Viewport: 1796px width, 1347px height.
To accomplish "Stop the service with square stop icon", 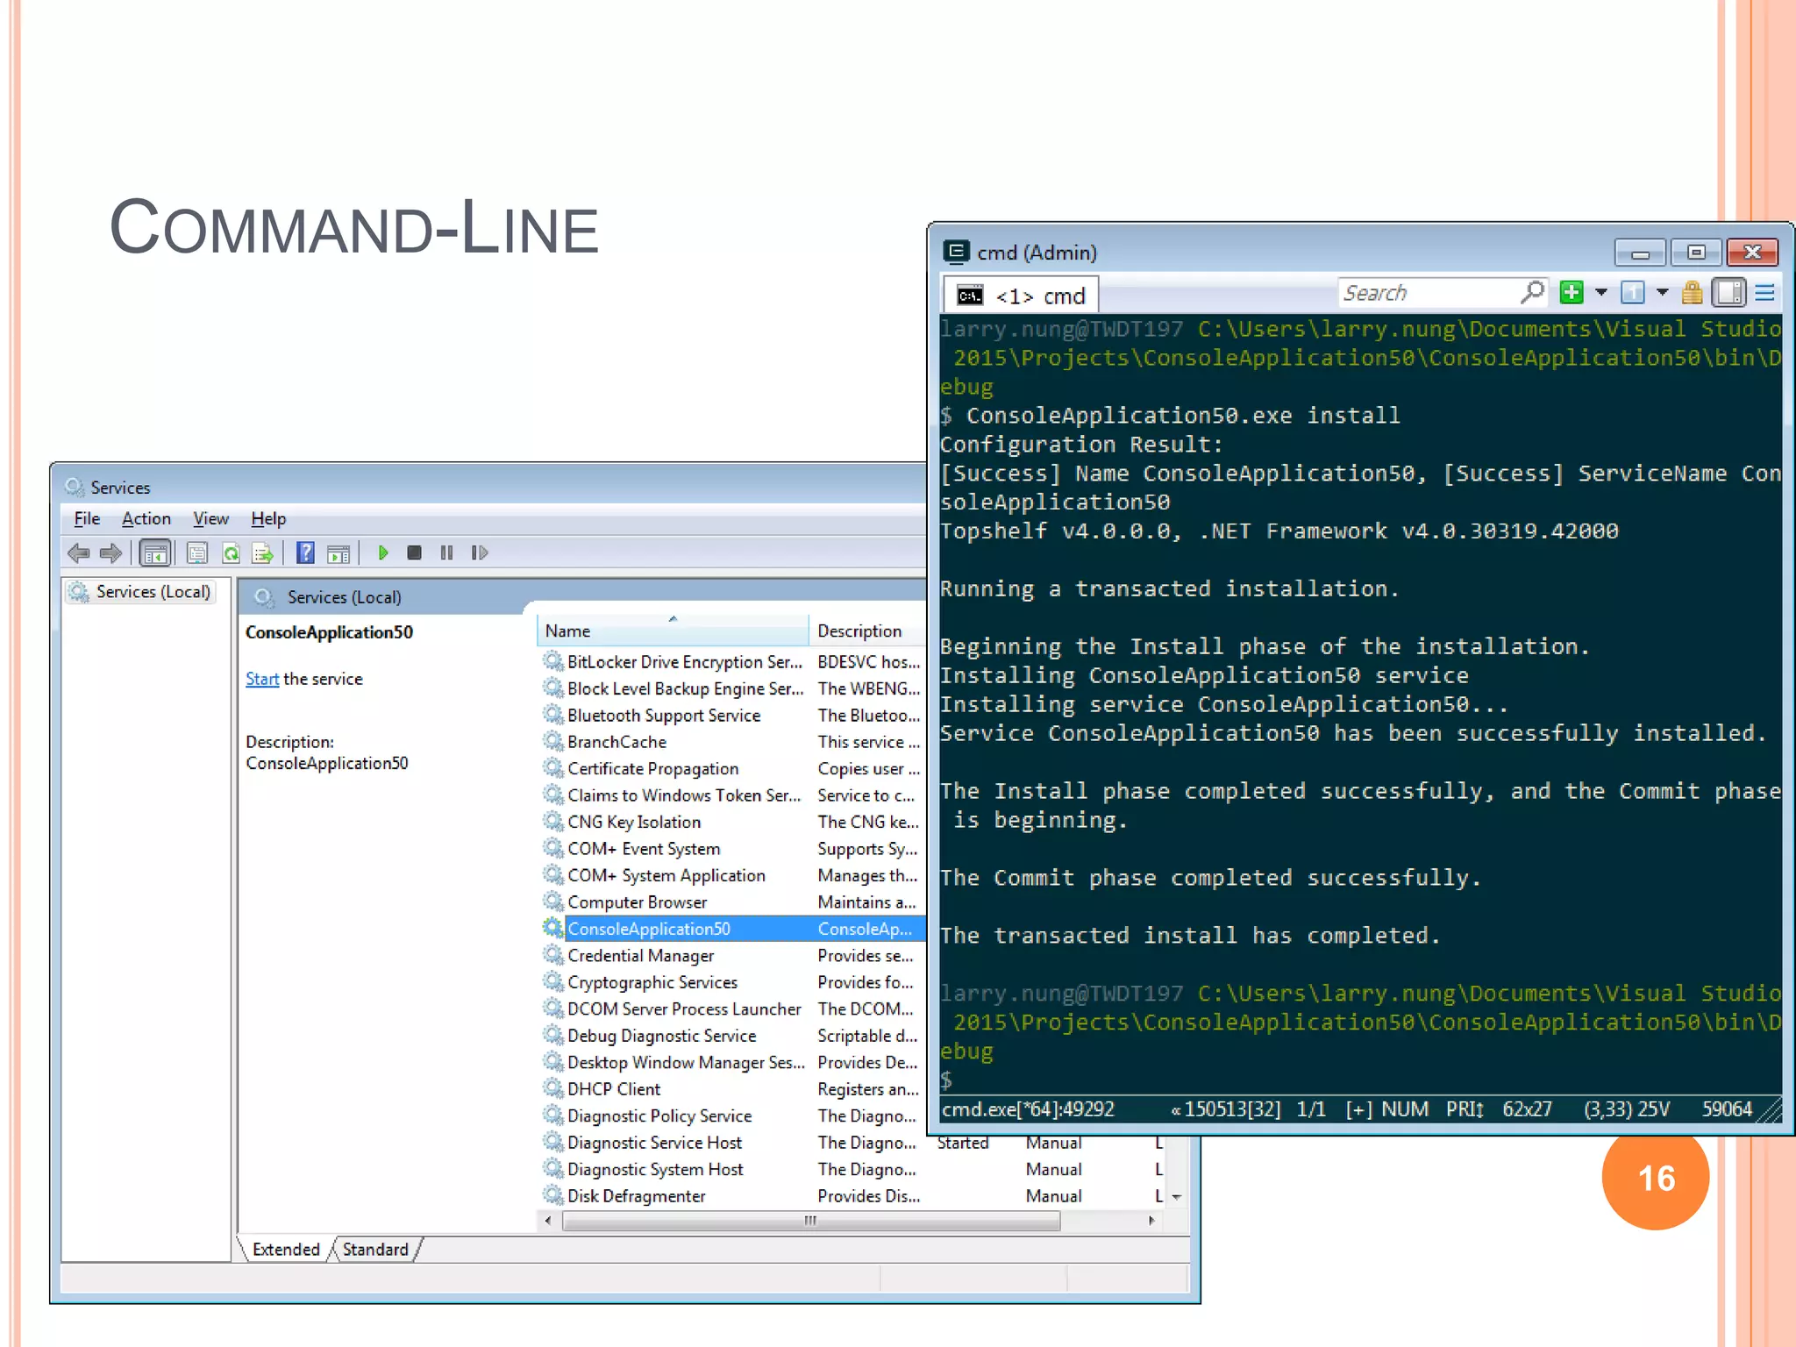I will [x=415, y=552].
